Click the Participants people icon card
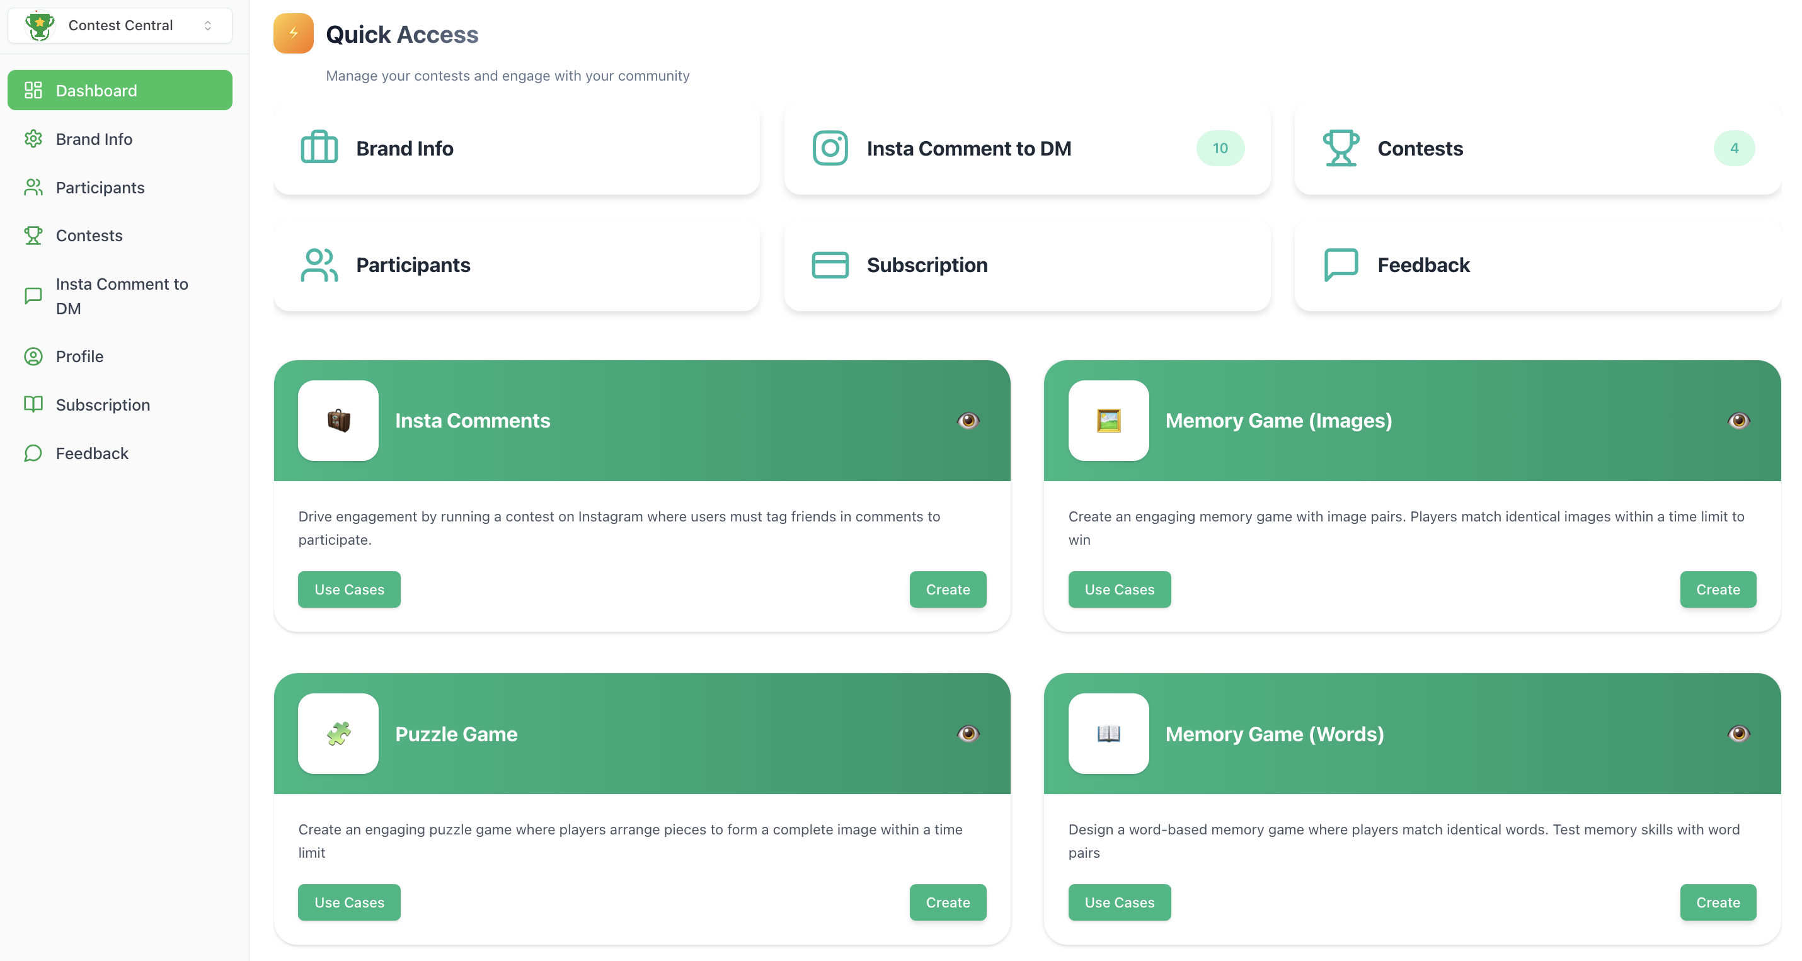The height and width of the screenshot is (961, 1802). tap(319, 264)
